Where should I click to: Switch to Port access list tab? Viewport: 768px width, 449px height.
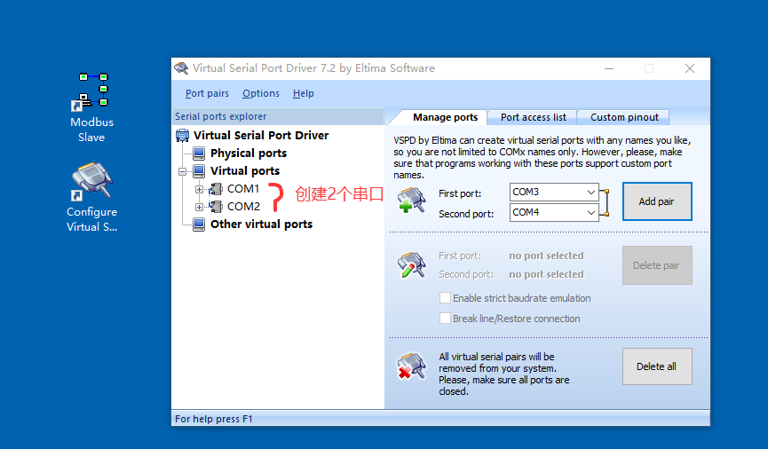533,117
